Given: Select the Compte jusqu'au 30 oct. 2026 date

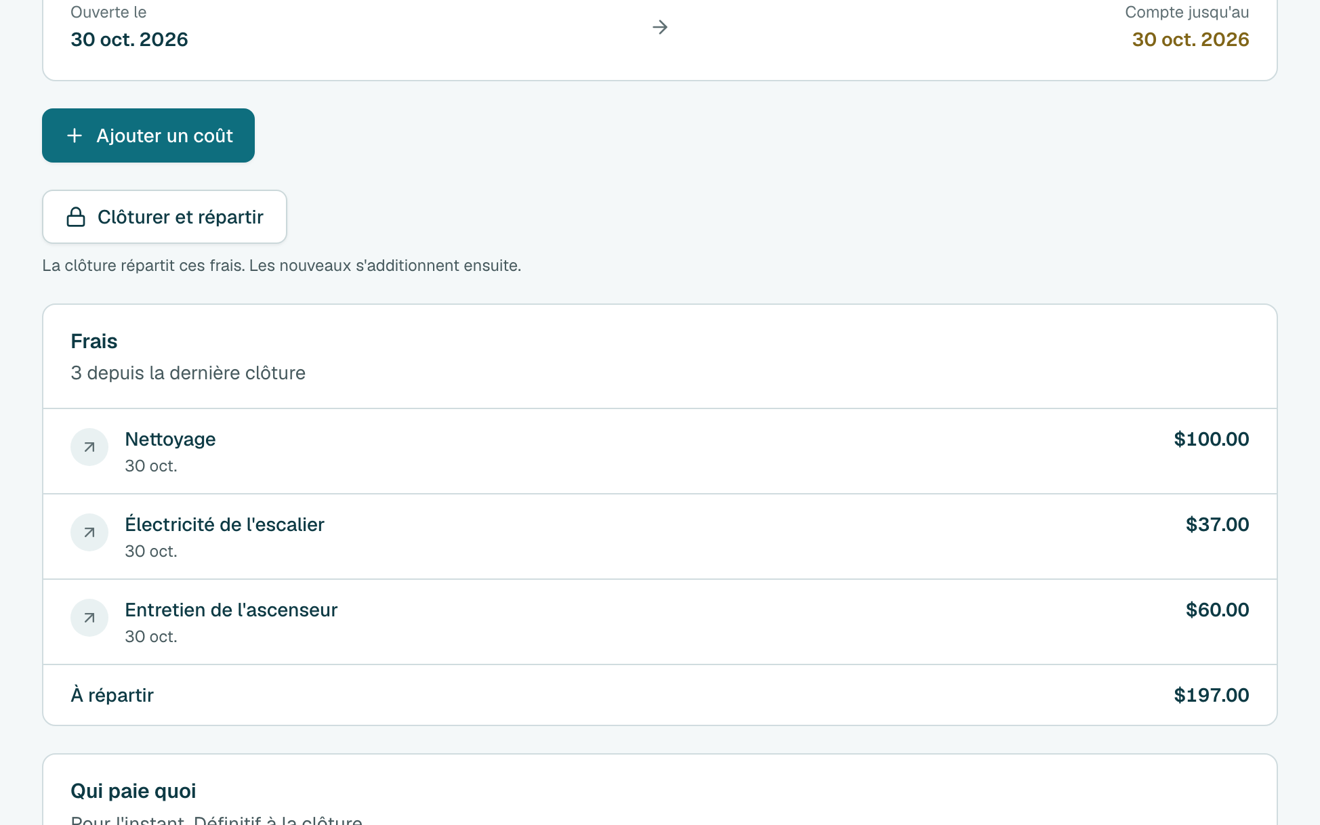Looking at the screenshot, I should 1191,39.
